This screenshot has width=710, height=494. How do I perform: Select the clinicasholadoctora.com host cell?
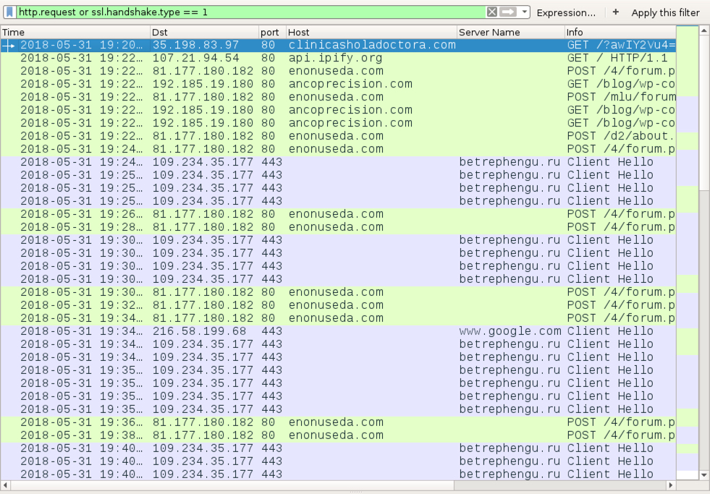pos(372,46)
